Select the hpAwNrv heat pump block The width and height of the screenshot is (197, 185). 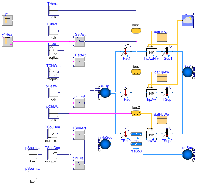[x=152, y=52]
